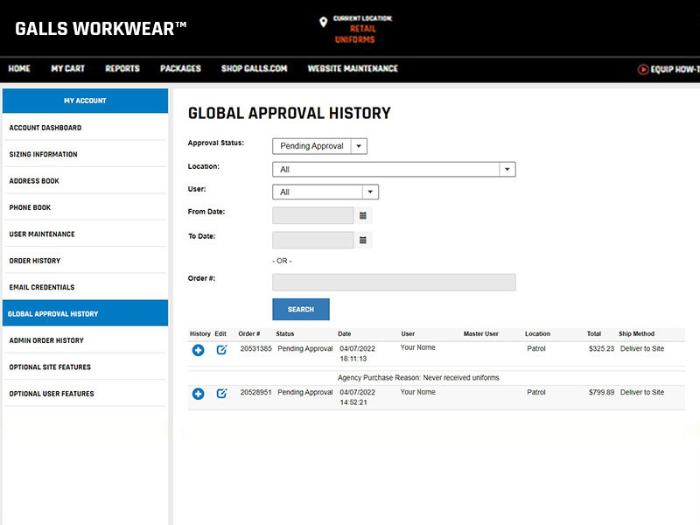Select Admin Order History in sidebar
Image resolution: width=700 pixels, height=525 pixels.
tap(46, 340)
